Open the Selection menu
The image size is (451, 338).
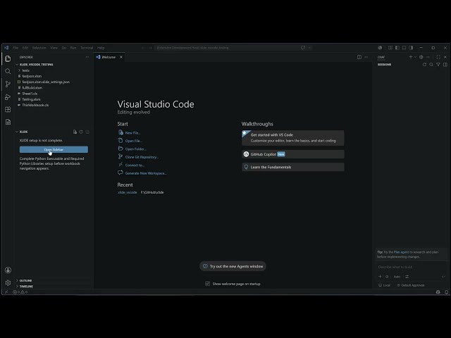[x=39, y=48]
